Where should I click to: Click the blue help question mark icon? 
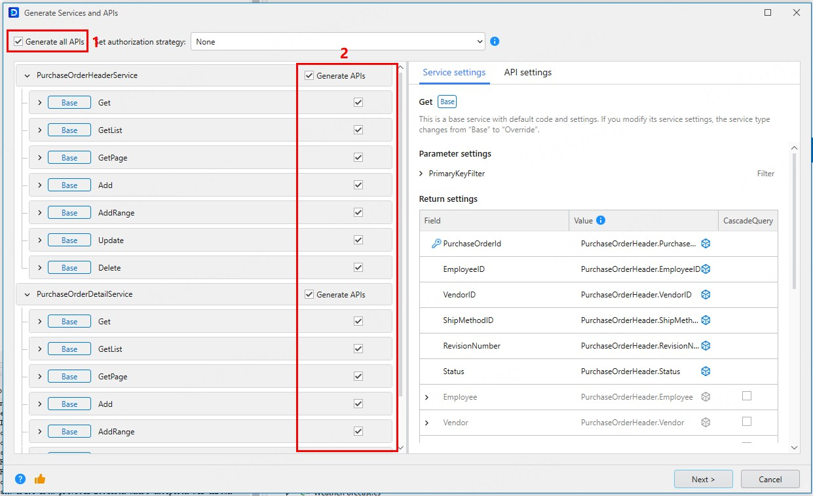20,479
